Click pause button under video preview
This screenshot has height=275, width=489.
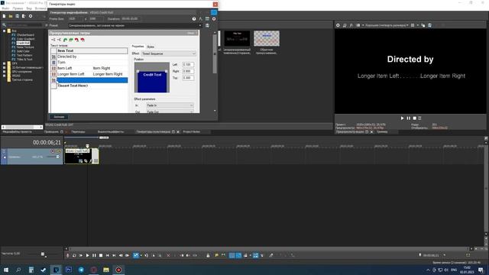pyautogui.click(x=409, y=118)
